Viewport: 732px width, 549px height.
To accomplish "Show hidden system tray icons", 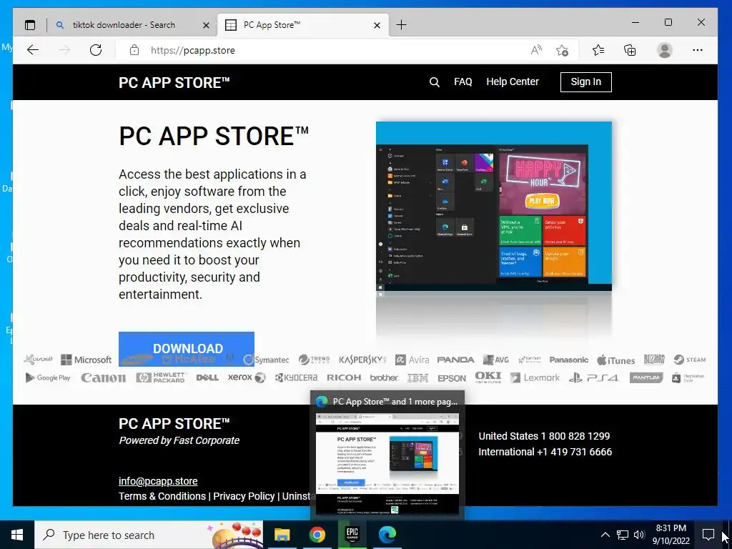I will tap(605, 535).
